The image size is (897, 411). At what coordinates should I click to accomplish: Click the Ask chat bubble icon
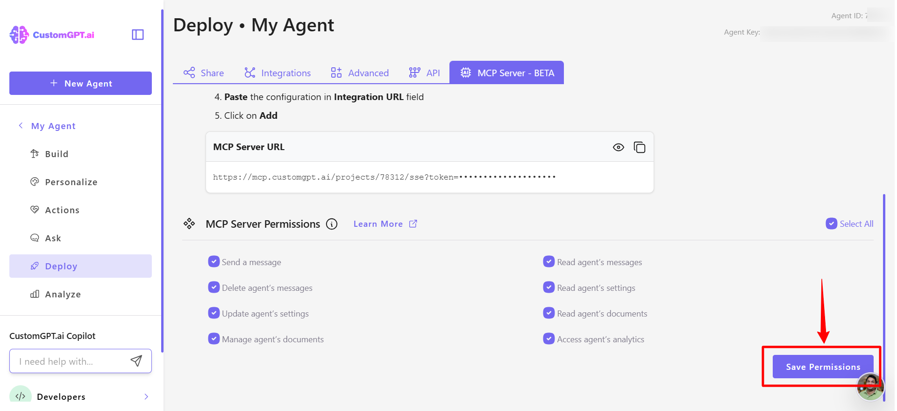click(35, 238)
